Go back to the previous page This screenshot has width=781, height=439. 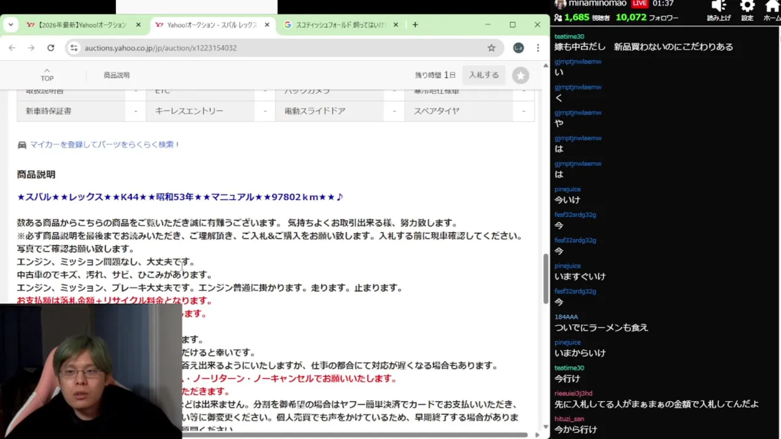(12, 48)
